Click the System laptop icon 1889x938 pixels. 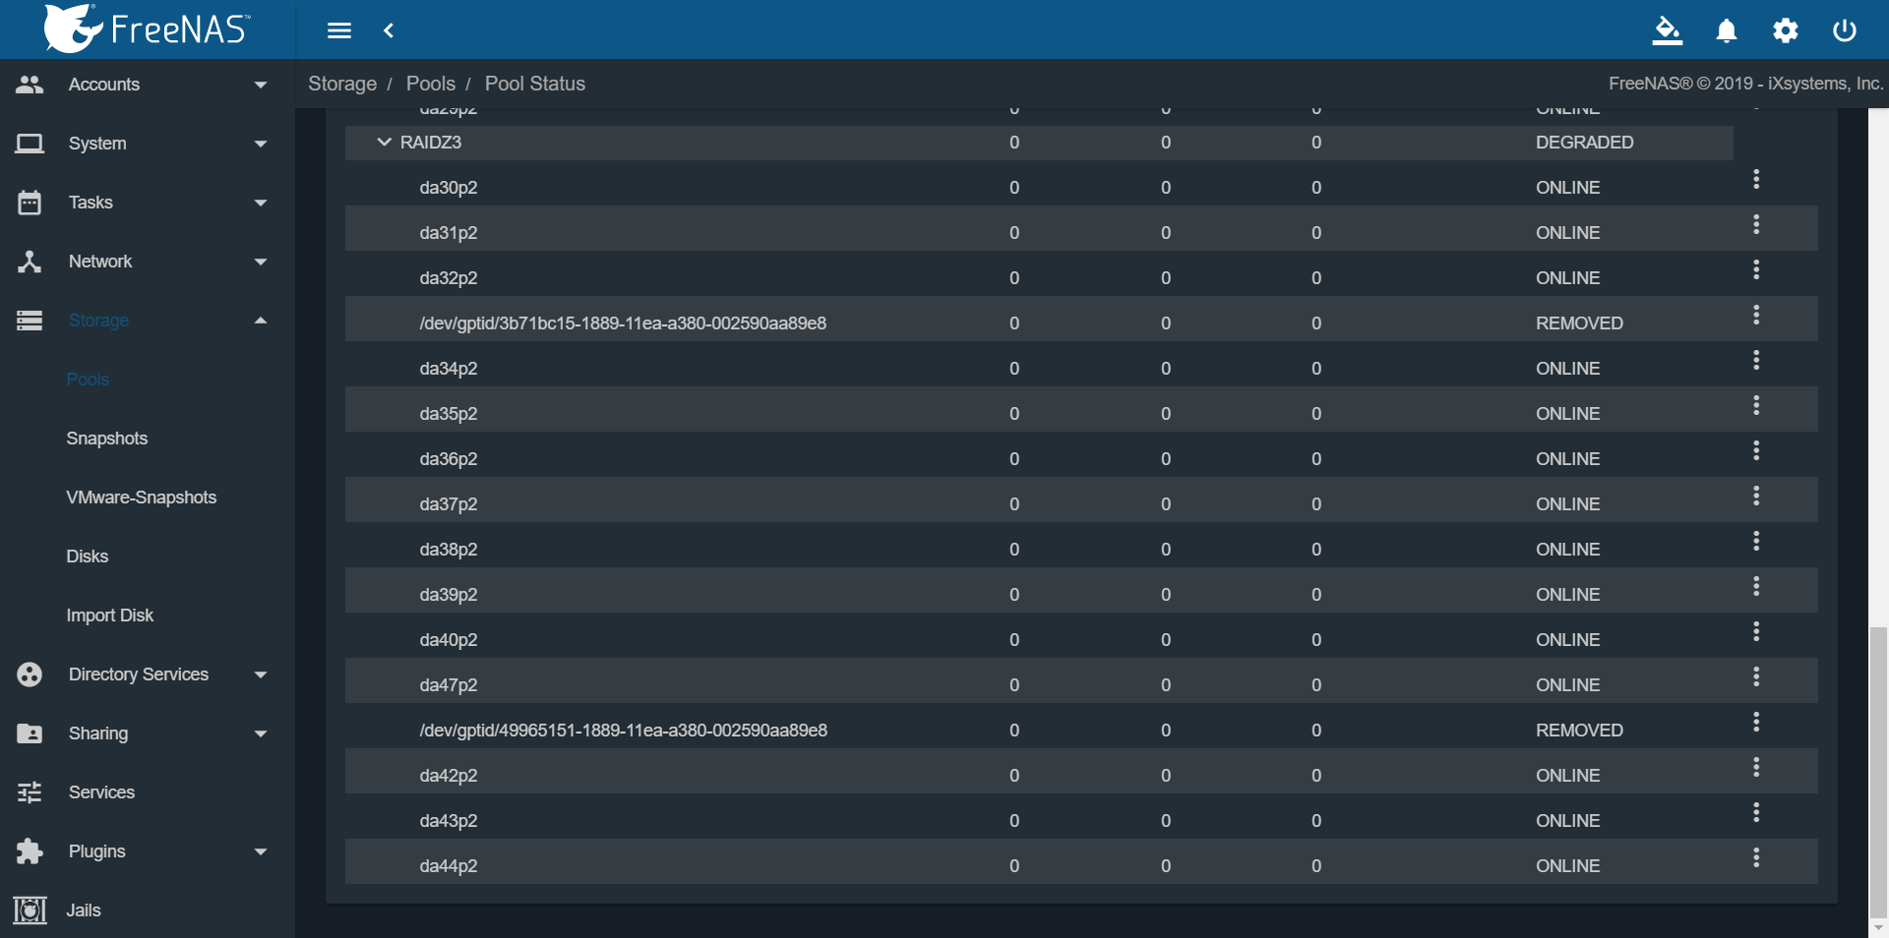click(30, 144)
